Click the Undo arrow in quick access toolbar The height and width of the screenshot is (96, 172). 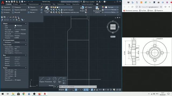pyautogui.click(x=25, y=2)
